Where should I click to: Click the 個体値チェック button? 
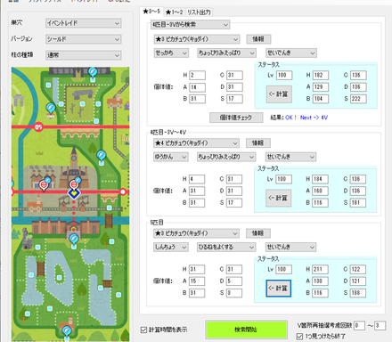[236, 118]
